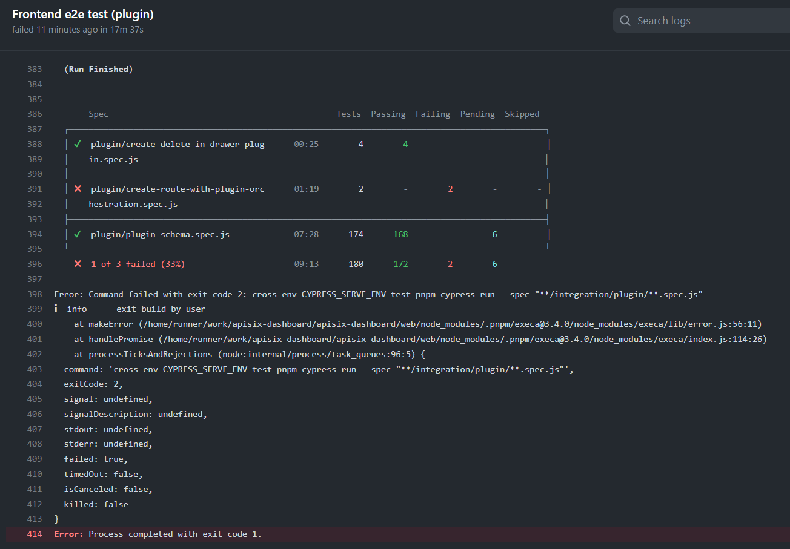This screenshot has width=790, height=549.
Task: Click the 'exitCode: 2,' line
Action: [x=94, y=384]
